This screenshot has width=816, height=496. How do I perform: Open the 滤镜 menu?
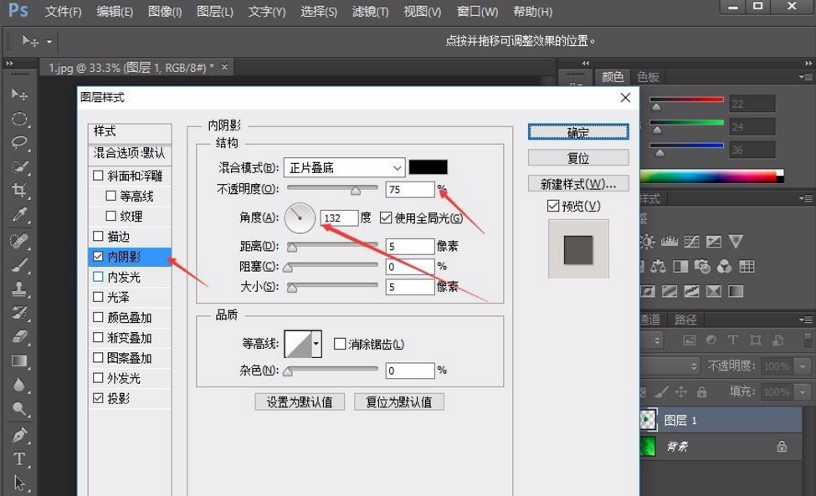pyautogui.click(x=368, y=12)
